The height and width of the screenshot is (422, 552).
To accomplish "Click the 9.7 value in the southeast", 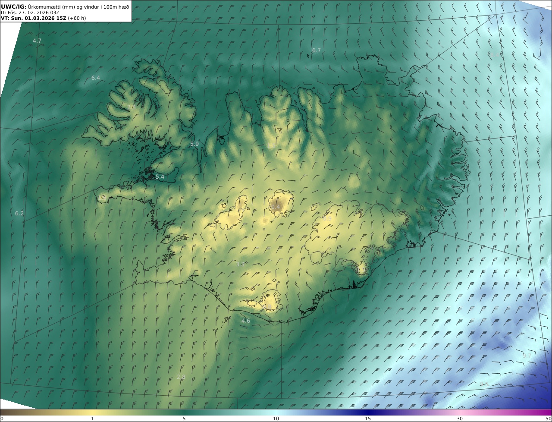I will pyautogui.click(x=527, y=356).
